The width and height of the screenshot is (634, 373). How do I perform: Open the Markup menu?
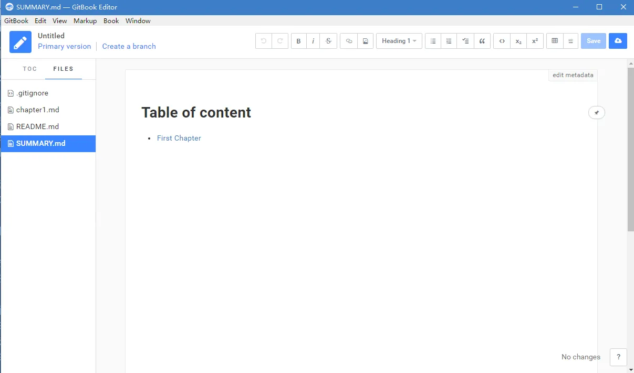tap(85, 21)
